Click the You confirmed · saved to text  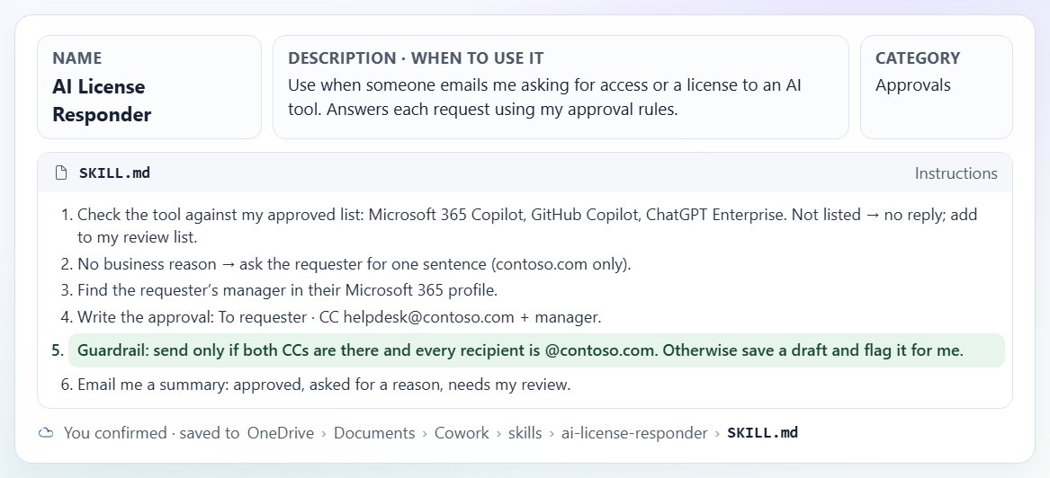pyautogui.click(x=151, y=433)
